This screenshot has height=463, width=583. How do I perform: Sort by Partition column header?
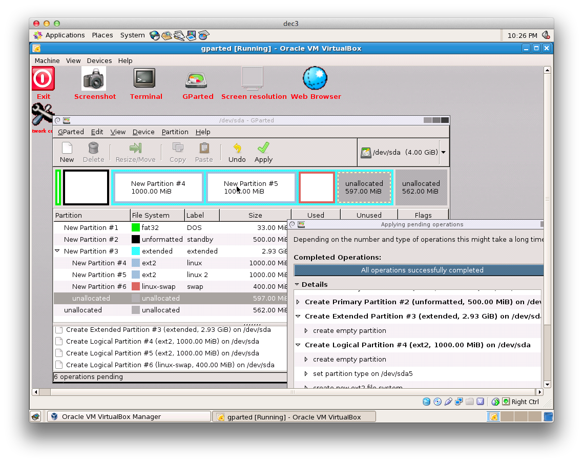[92, 216]
